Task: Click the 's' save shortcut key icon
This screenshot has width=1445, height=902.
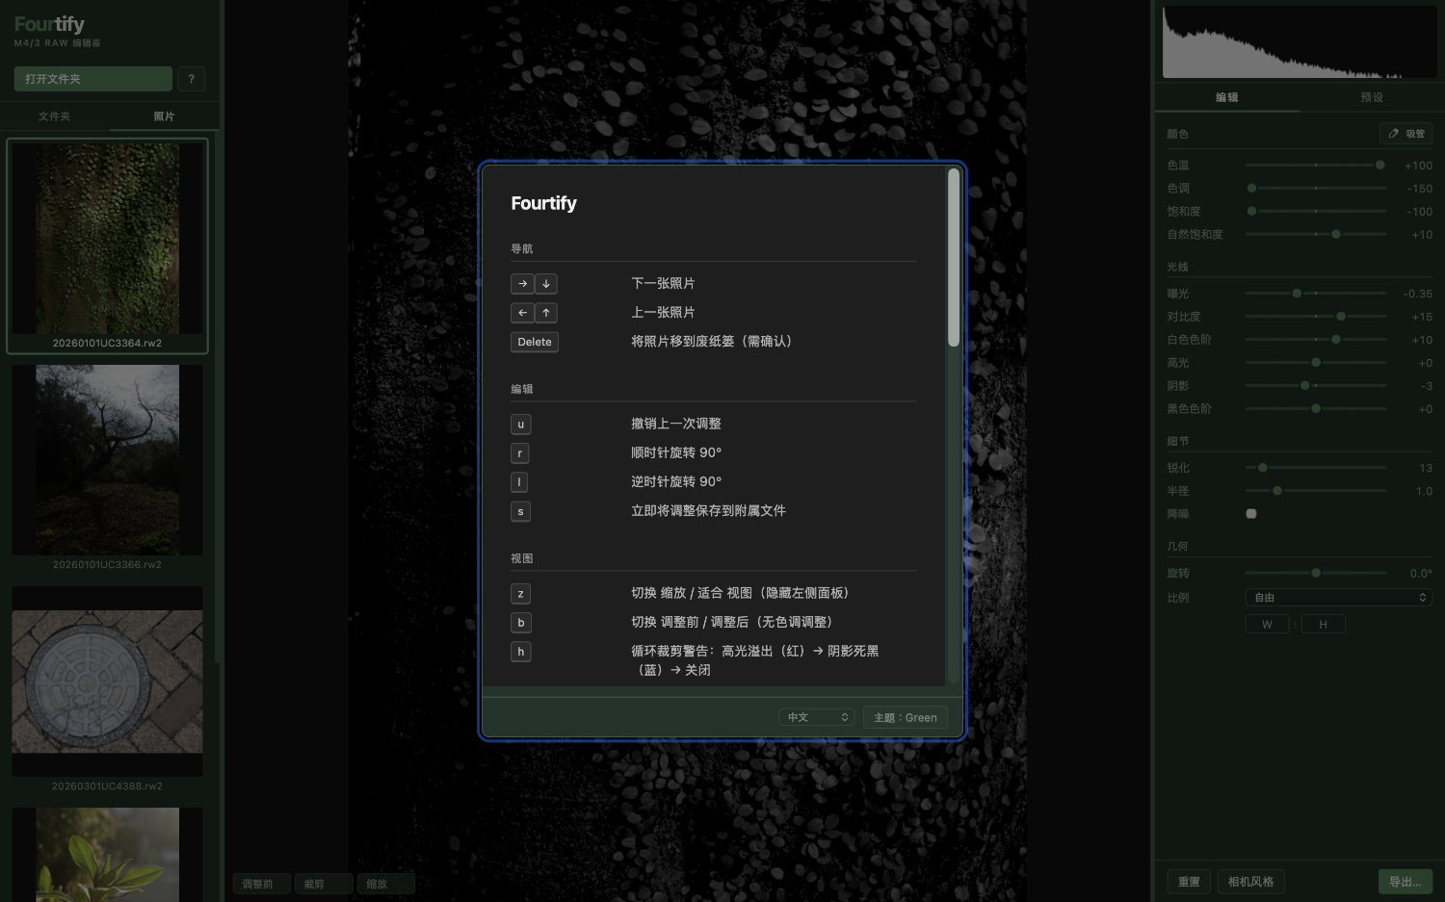Action: click(x=520, y=511)
